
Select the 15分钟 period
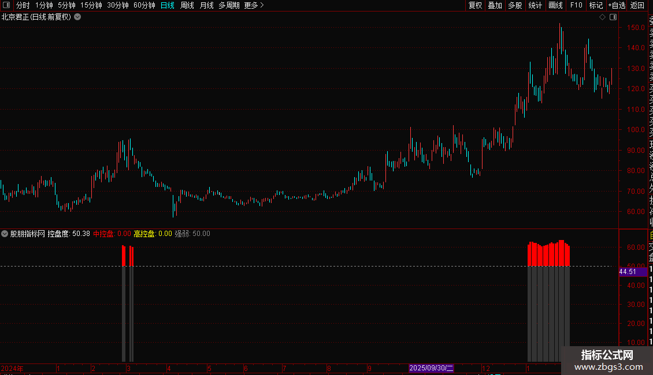coord(91,5)
